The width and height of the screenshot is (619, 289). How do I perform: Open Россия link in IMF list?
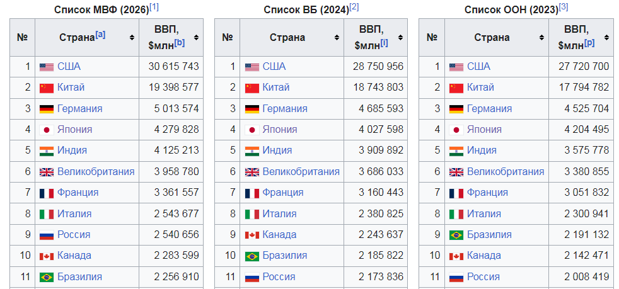(x=74, y=235)
